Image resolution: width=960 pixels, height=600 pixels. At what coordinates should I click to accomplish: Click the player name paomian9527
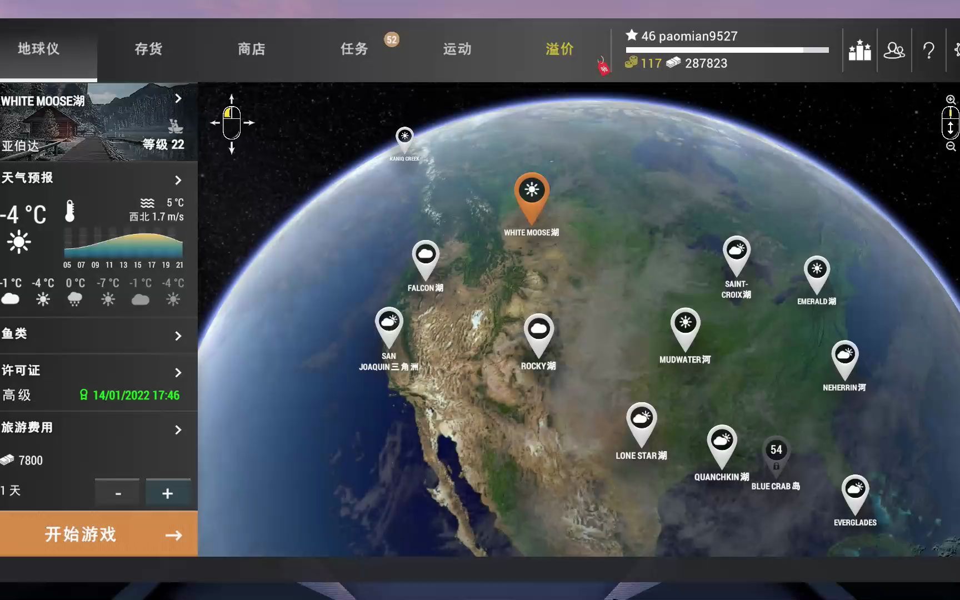click(698, 36)
